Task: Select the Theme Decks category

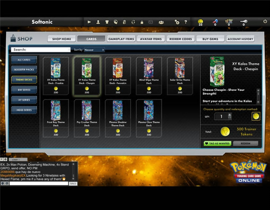Action: (24, 80)
